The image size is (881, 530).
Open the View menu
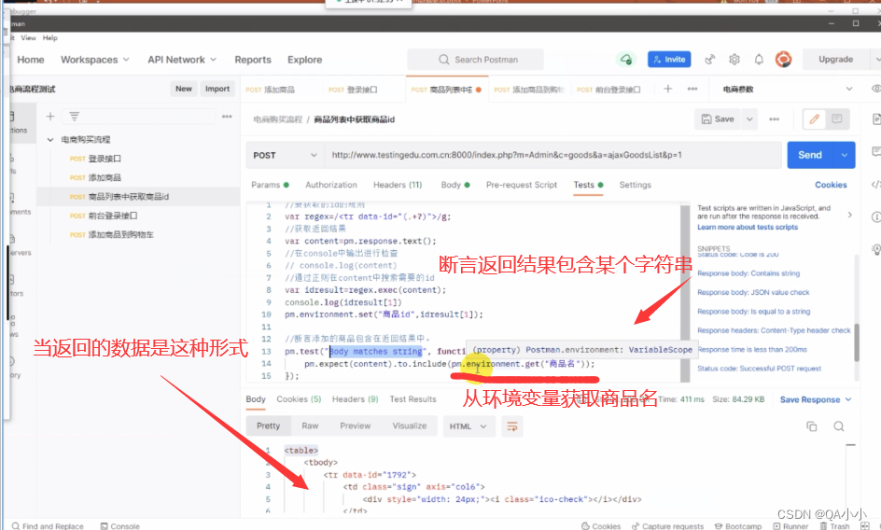pos(29,37)
